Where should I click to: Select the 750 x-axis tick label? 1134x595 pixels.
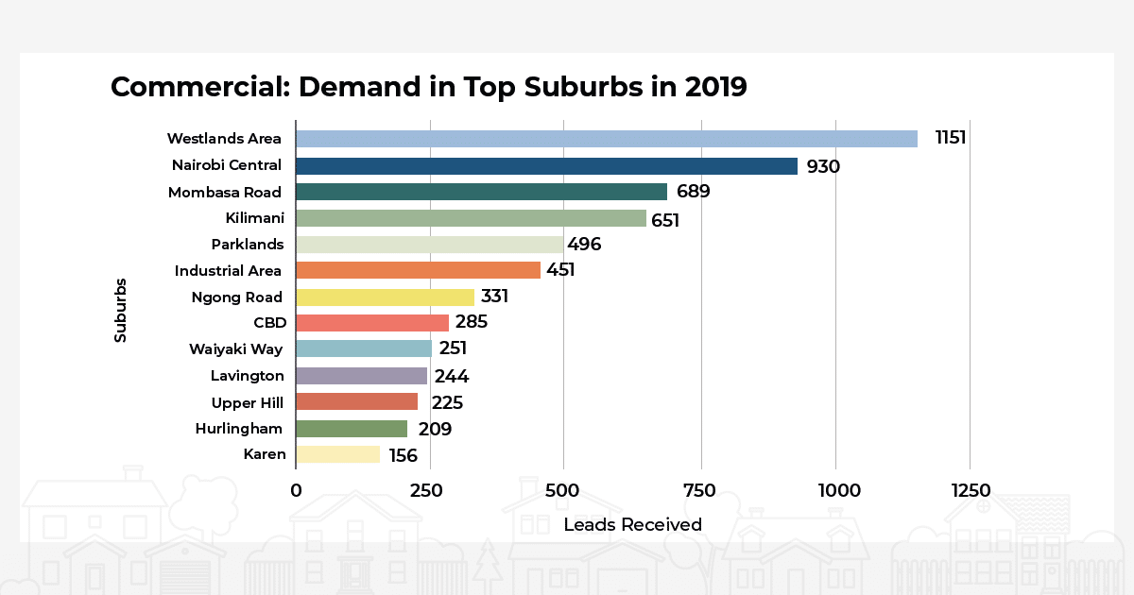pyautogui.click(x=701, y=490)
